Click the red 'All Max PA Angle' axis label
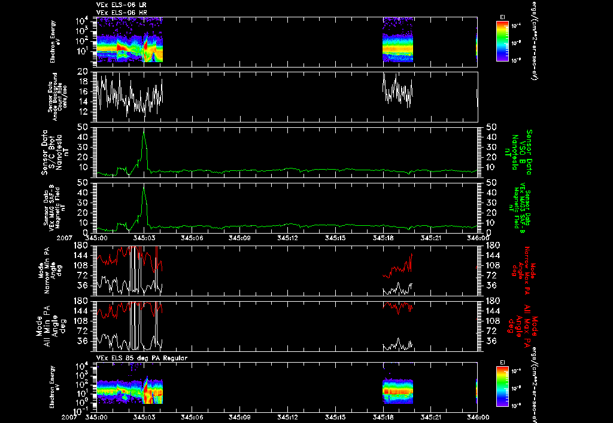The width and height of the screenshot is (613, 423). [x=523, y=326]
